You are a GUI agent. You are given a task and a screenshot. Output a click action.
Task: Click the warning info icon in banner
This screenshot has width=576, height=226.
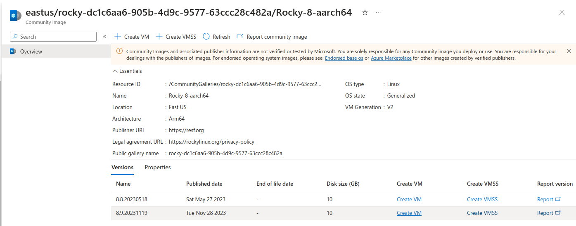119,51
